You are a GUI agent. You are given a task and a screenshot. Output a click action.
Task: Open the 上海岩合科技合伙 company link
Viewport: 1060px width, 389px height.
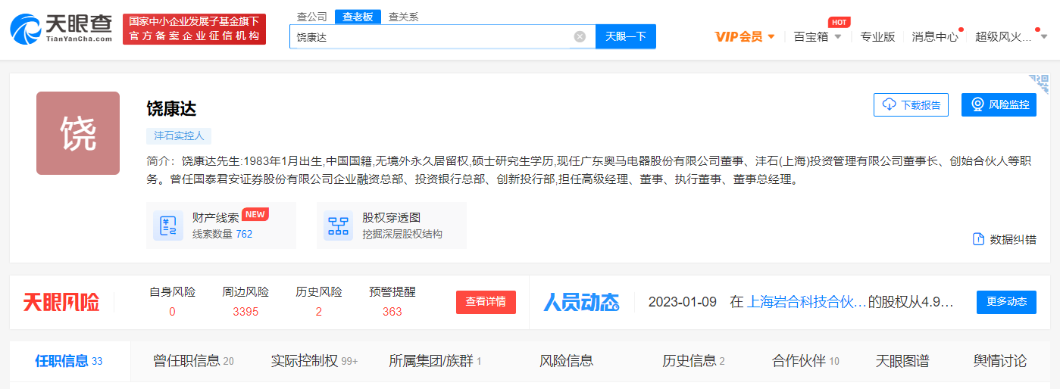point(806,302)
